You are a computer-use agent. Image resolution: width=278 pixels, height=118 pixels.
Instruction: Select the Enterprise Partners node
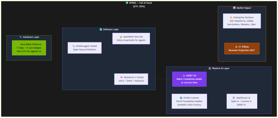[x=242, y=21]
